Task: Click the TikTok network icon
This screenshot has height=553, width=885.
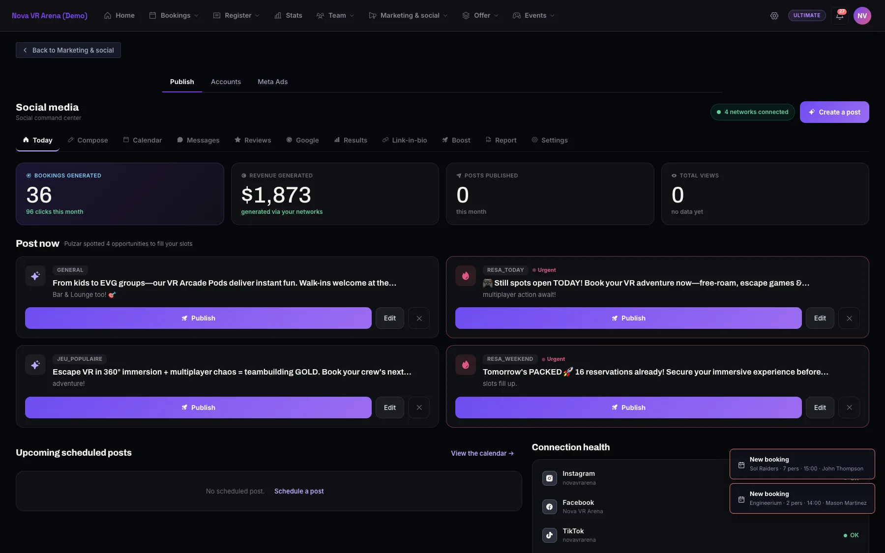Action: [549, 535]
